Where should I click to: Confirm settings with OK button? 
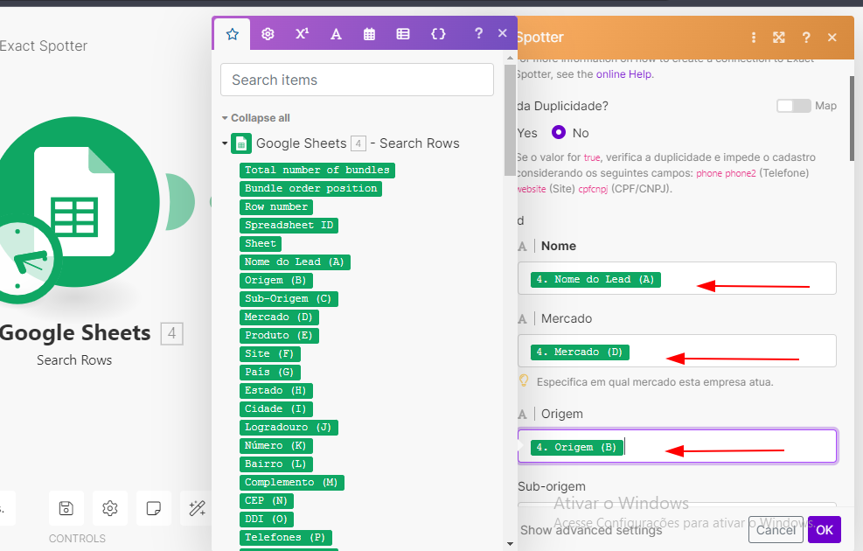point(824,530)
